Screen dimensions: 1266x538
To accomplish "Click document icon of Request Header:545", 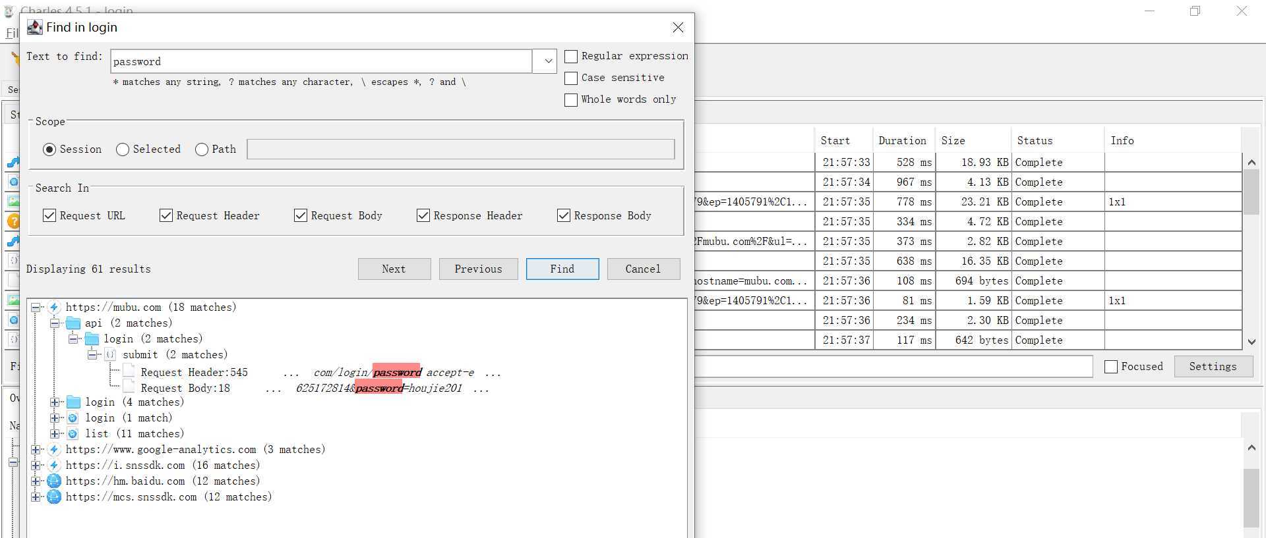I will (129, 372).
